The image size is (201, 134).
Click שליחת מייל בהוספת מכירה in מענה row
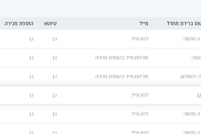pyautogui.click(x=122, y=58)
